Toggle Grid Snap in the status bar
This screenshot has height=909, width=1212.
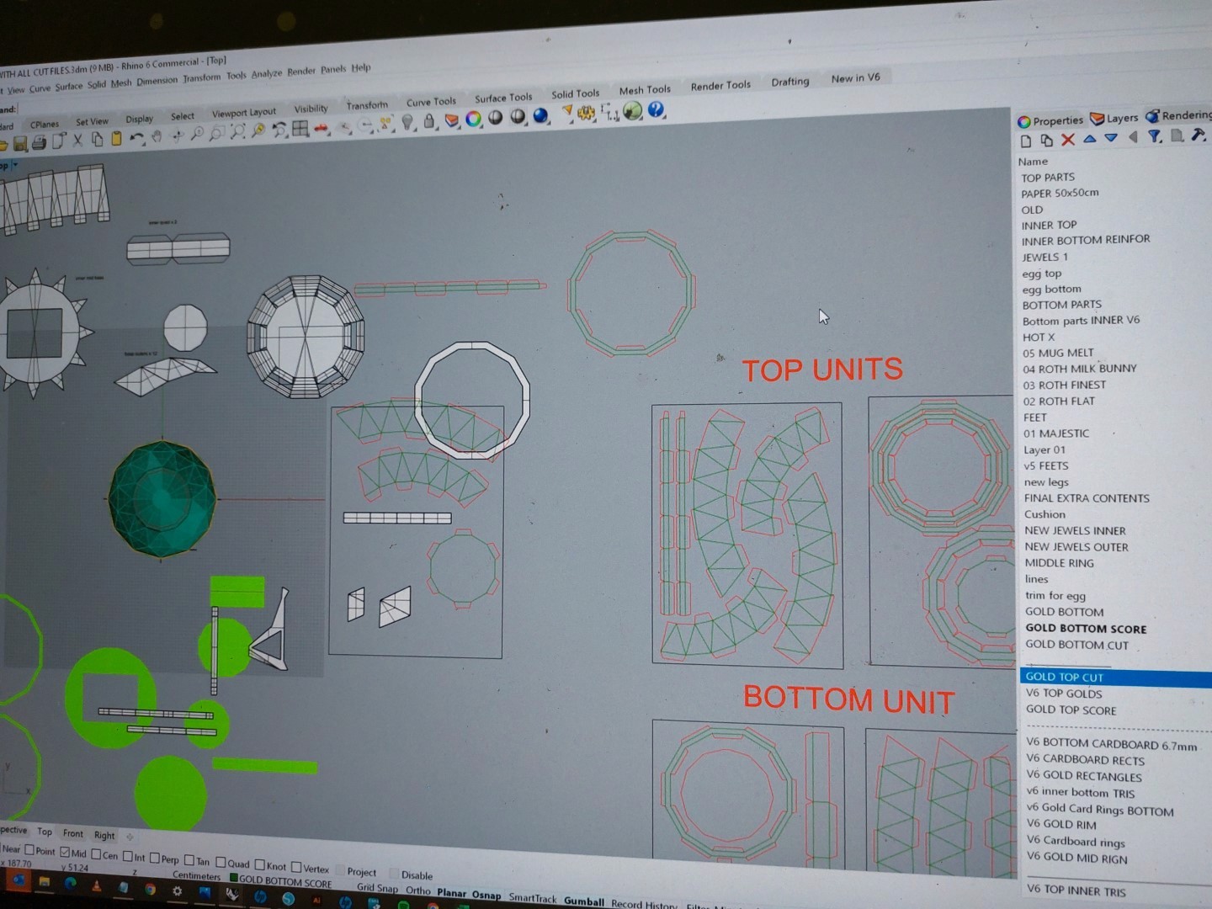pyautogui.click(x=377, y=887)
